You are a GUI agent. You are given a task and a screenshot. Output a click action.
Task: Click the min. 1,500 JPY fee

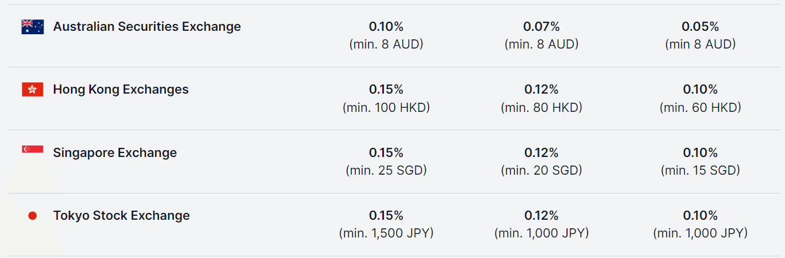click(386, 233)
